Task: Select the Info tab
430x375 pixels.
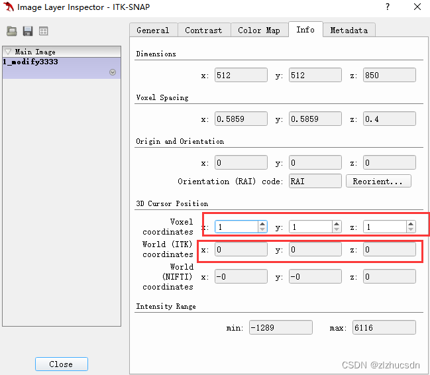Action: (305, 29)
